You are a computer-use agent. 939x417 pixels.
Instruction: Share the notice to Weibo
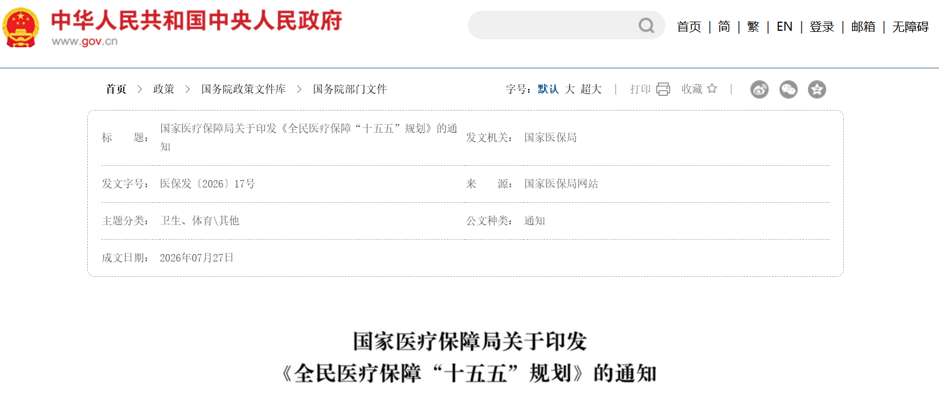coord(760,89)
